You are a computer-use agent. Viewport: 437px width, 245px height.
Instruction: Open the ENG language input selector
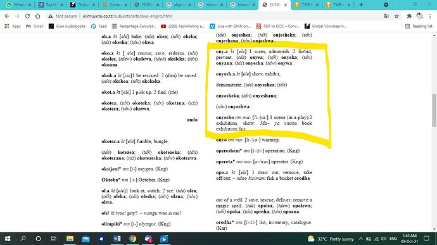(x=393, y=239)
